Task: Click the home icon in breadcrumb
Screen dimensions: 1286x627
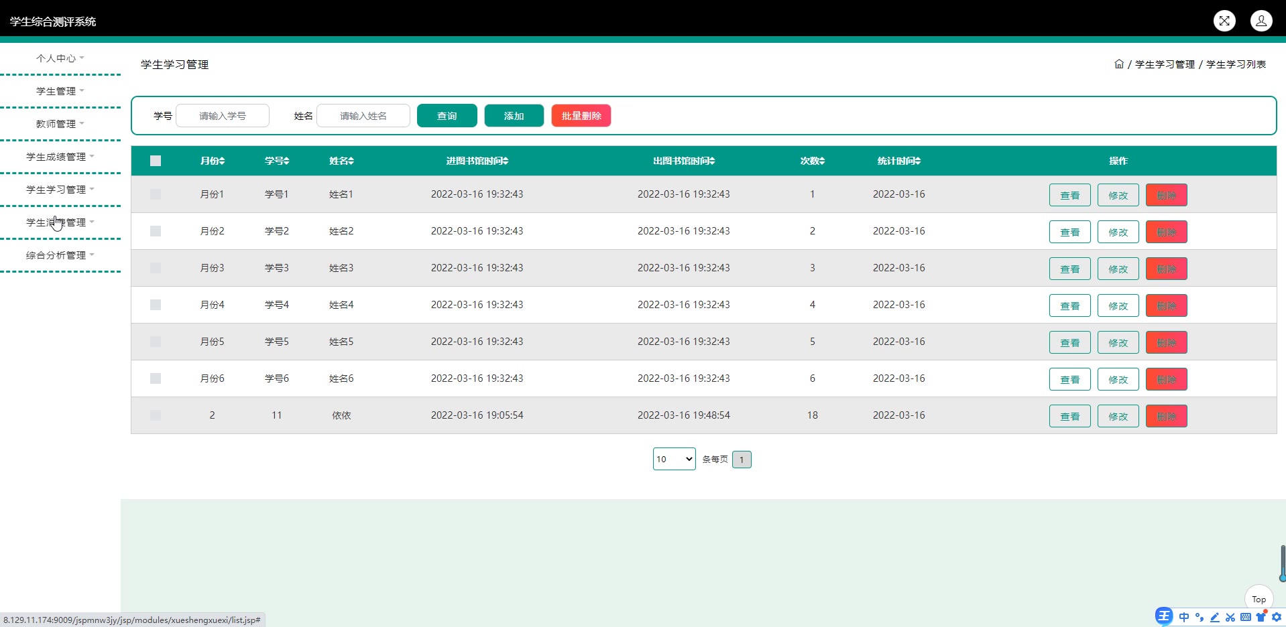Action: pyautogui.click(x=1119, y=64)
